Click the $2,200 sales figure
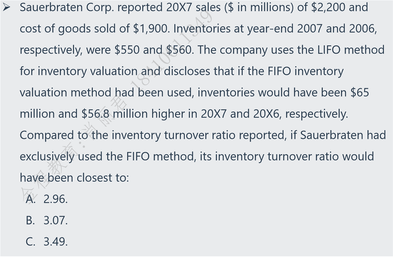Viewport: 393px width, 258px height. 328,7
